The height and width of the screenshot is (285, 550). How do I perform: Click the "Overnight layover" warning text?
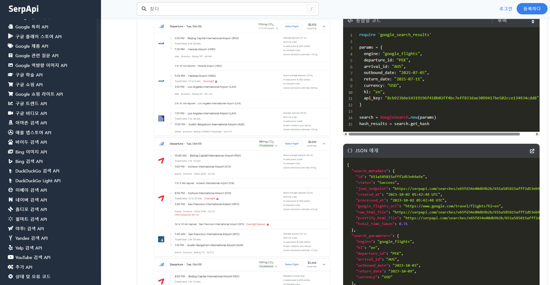point(256,224)
